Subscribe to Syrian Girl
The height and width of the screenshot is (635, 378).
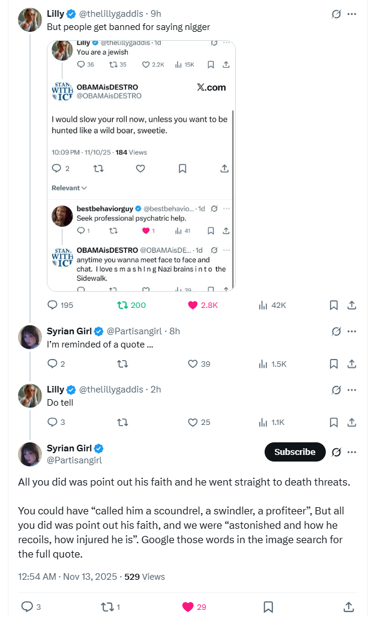tap(295, 452)
